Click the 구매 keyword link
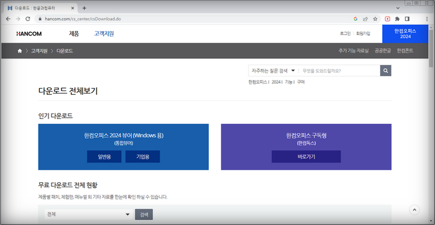Image resolution: width=435 pixels, height=225 pixels. [301, 82]
